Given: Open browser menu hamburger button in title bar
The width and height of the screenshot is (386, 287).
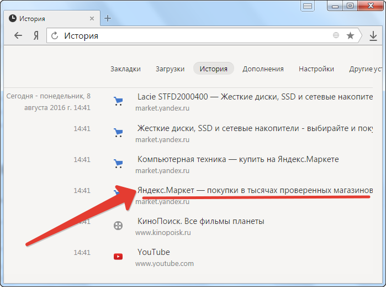Looking at the screenshot, I should [308, 6].
